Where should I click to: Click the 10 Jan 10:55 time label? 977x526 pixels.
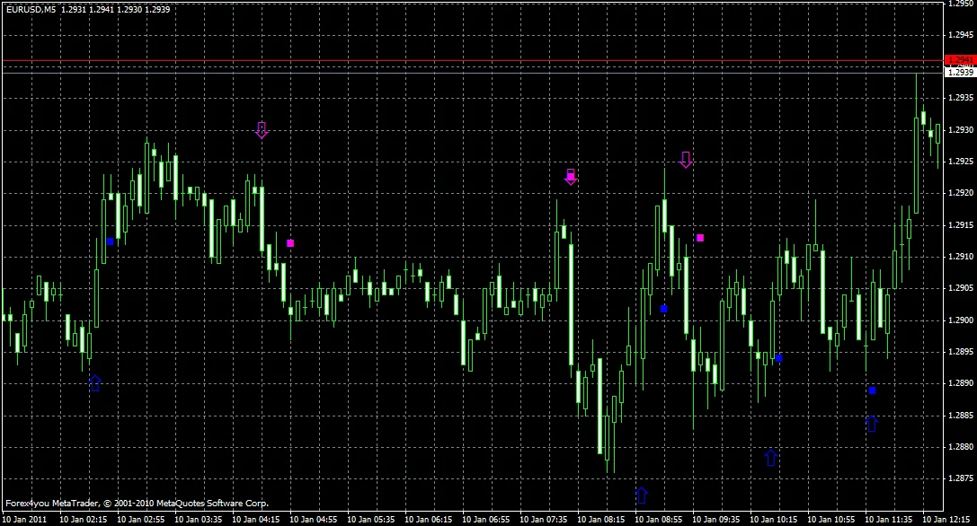click(x=831, y=519)
